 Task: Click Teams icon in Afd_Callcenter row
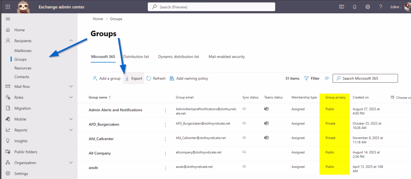(267, 138)
